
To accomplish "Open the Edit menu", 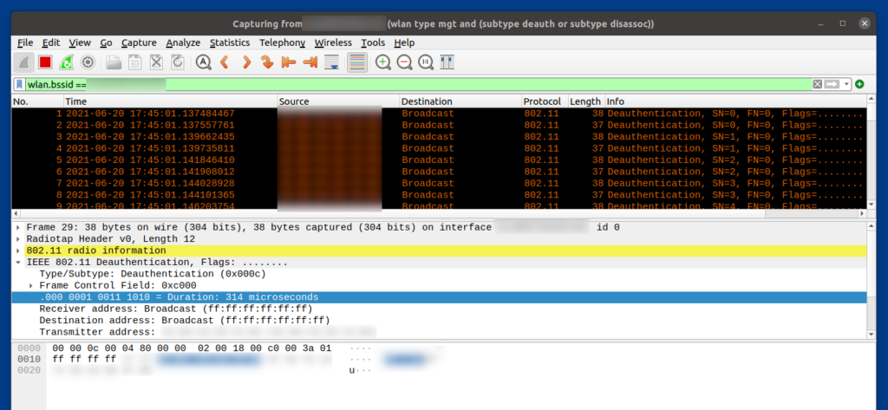I will click(x=51, y=42).
